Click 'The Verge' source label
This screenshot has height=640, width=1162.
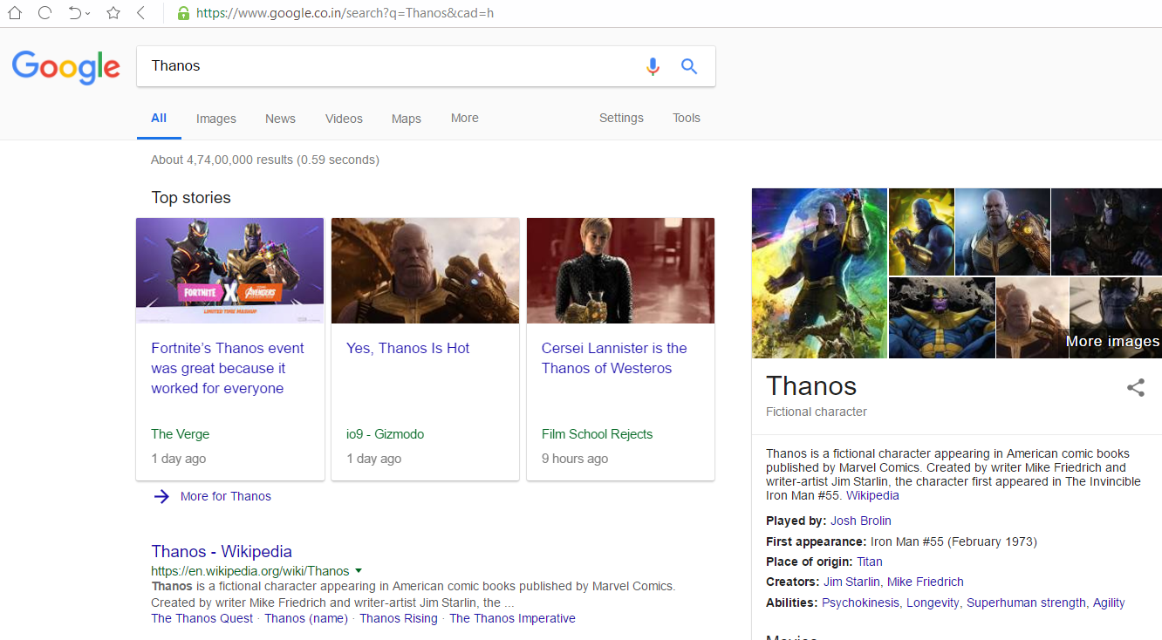[x=181, y=434]
